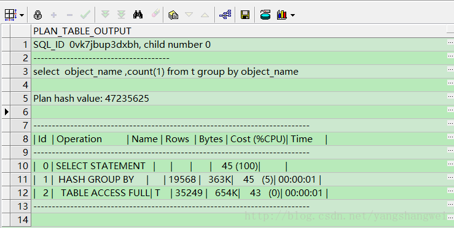Open ellipsis editor for TABLE ACCESS FULL row

tap(450, 191)
